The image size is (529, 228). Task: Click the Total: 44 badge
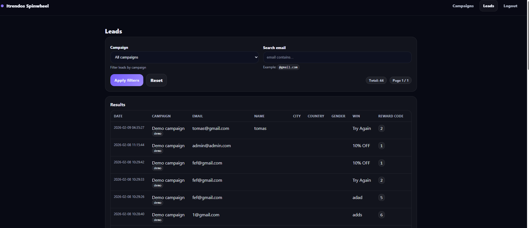pos(376,80)
